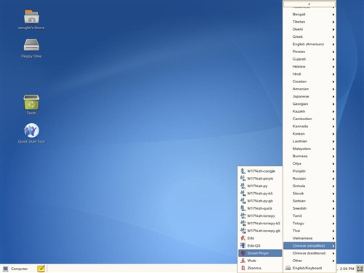Expand the Other submenu
This screenshot has width=364, height=273.
[309, 261]
